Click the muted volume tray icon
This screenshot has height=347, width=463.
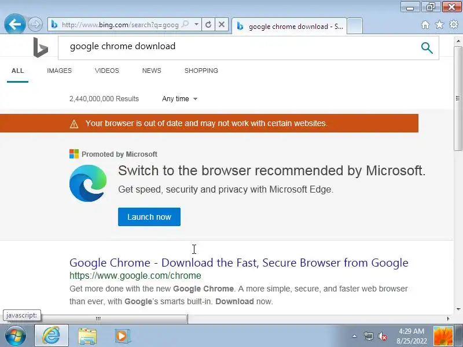coord(383,336)
